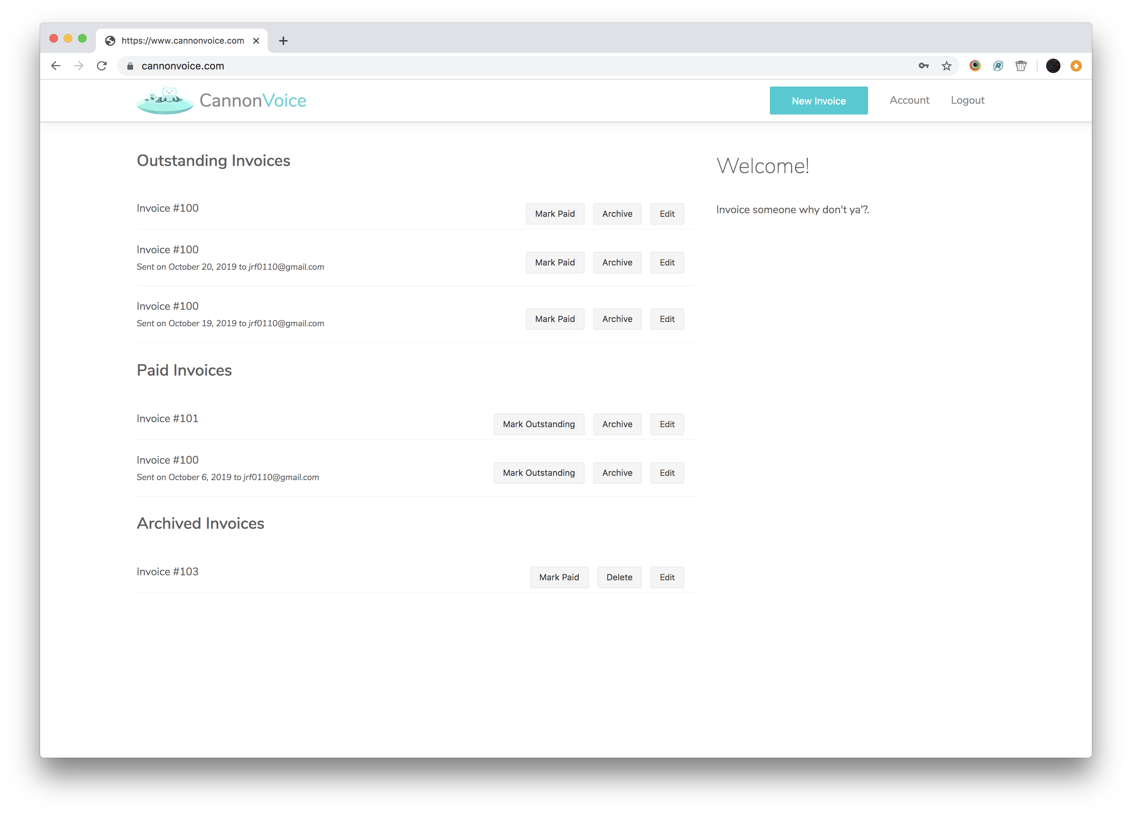Screen dimensions: 1132x815
Task: Mark Invoice #101 as outstanding
Action: (x=539, y=424)
